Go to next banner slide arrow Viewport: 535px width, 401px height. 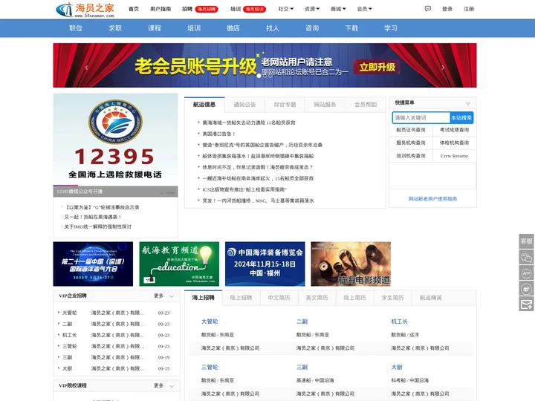[443, 68]
